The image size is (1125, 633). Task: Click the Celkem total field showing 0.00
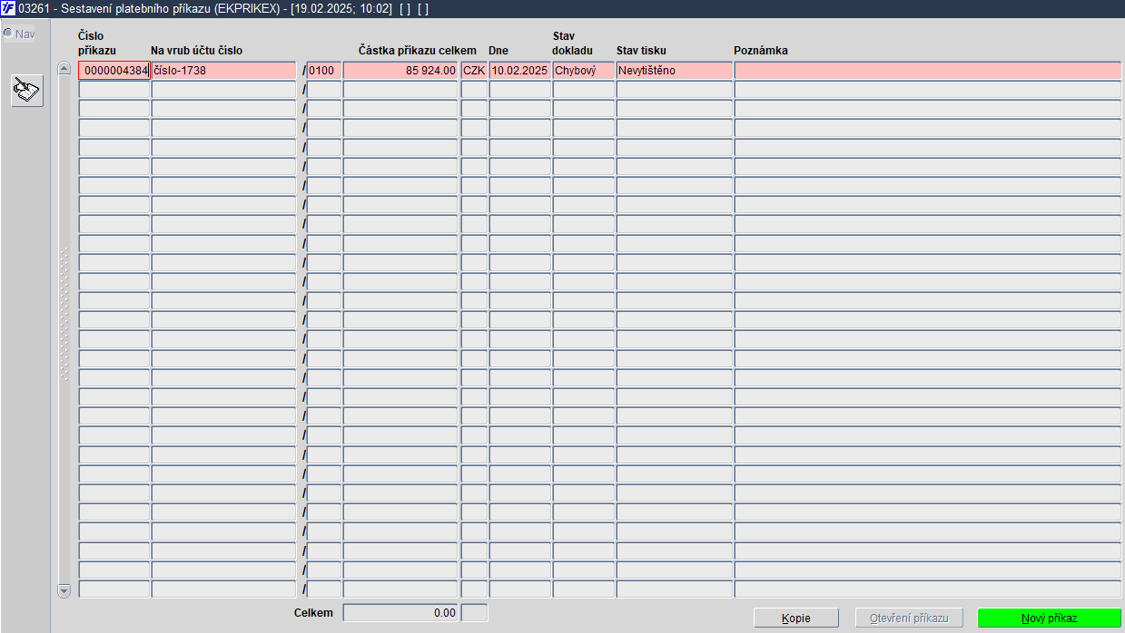(400, 613)
